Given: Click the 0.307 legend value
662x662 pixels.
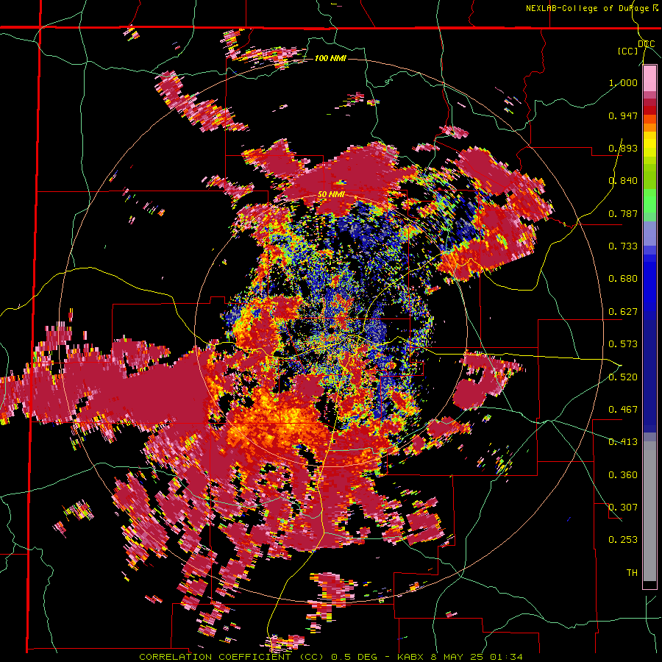Looking at the screenshot, I should [x=623, y=508].
